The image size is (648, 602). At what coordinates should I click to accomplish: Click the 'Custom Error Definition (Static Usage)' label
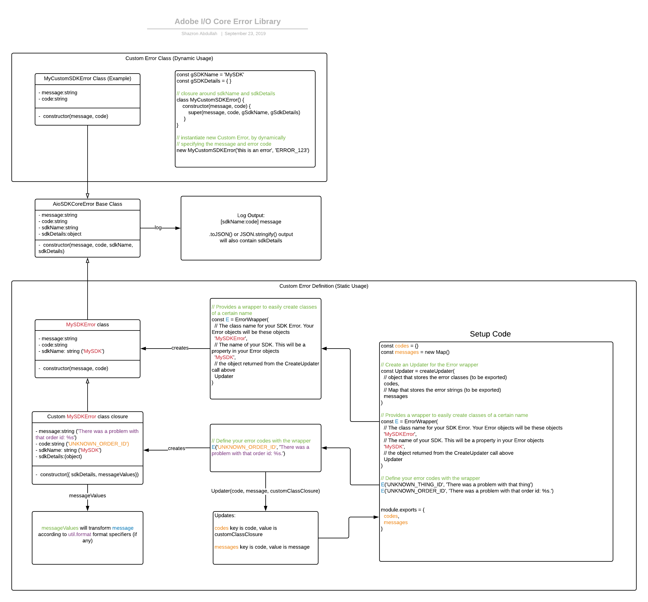coord(324,286)
